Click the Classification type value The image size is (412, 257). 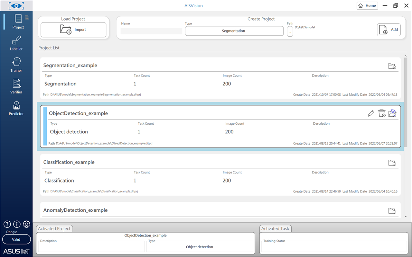pyautogui.click(x=59, y=181)
